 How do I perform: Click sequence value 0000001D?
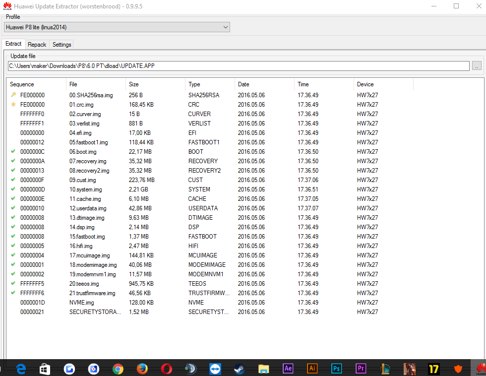coord(33,303)
